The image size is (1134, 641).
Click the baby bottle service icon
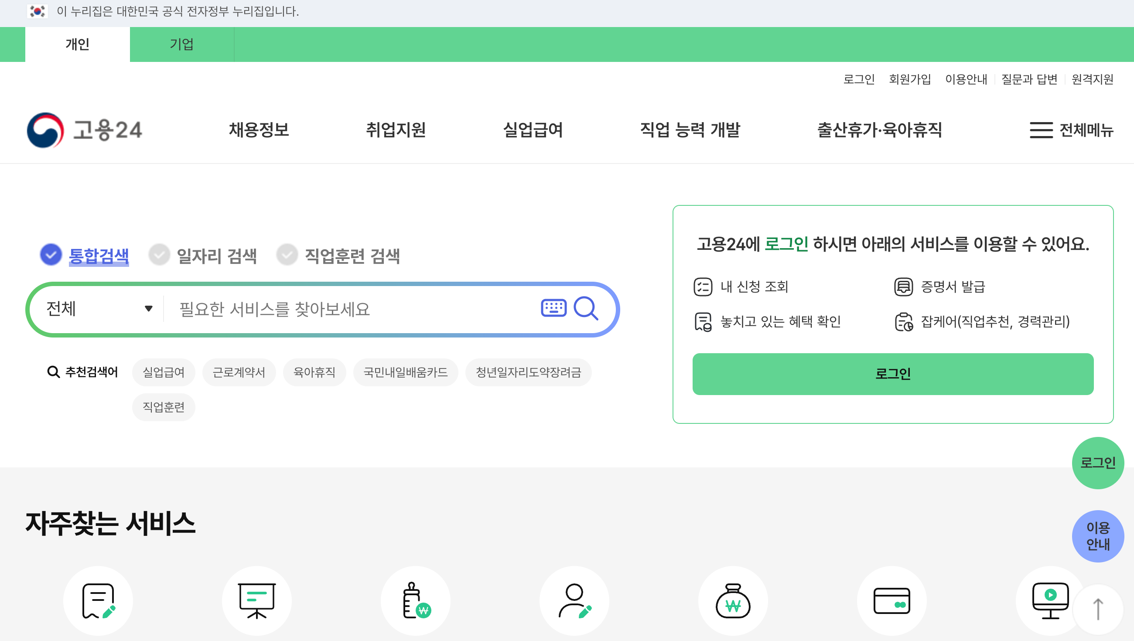(x=416, y=601)
